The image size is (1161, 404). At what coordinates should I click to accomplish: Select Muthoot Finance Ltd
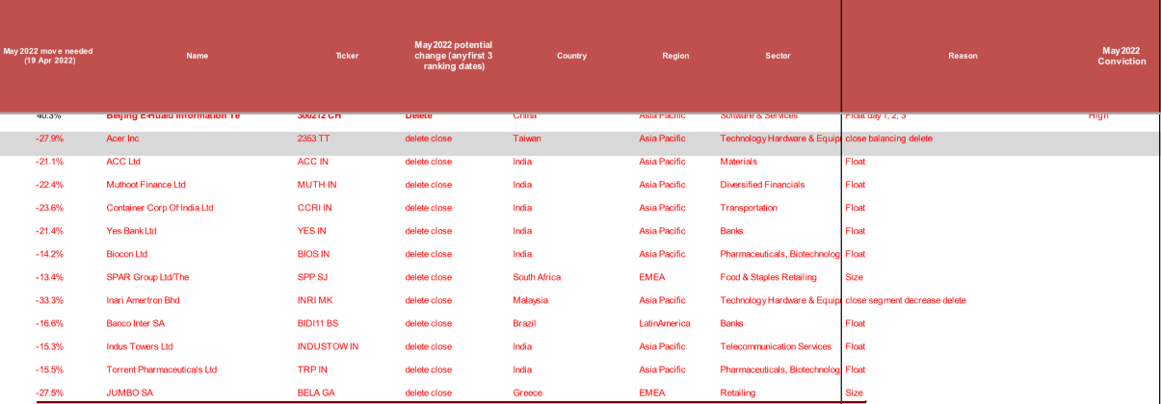pyautogui.click(x=145, y=185)
